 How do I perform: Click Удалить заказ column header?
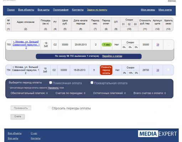[x=168, y=22]
